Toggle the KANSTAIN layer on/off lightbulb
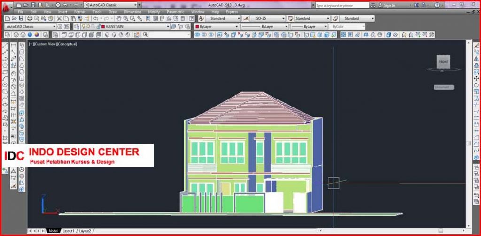The height and width of the screenshot is (236, 481). click(x=84, y=27)
